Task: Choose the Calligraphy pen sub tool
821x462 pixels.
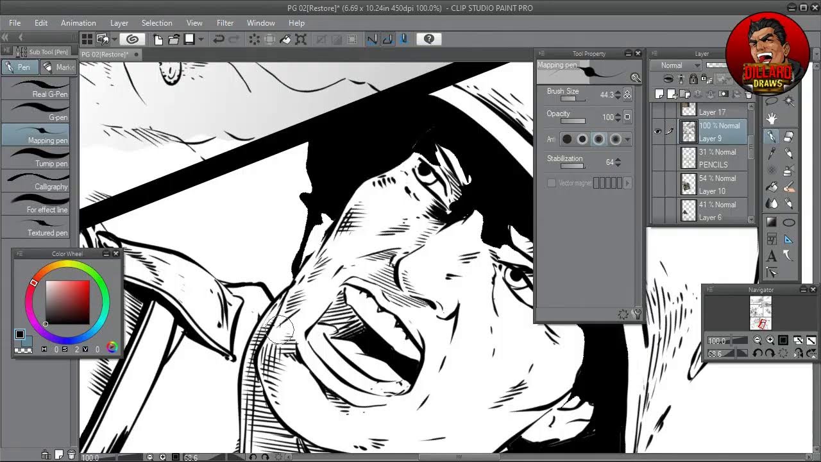Action: click(x=40, y=181)
